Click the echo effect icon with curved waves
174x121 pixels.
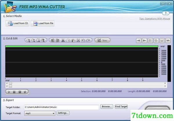(x=150, y=40)
